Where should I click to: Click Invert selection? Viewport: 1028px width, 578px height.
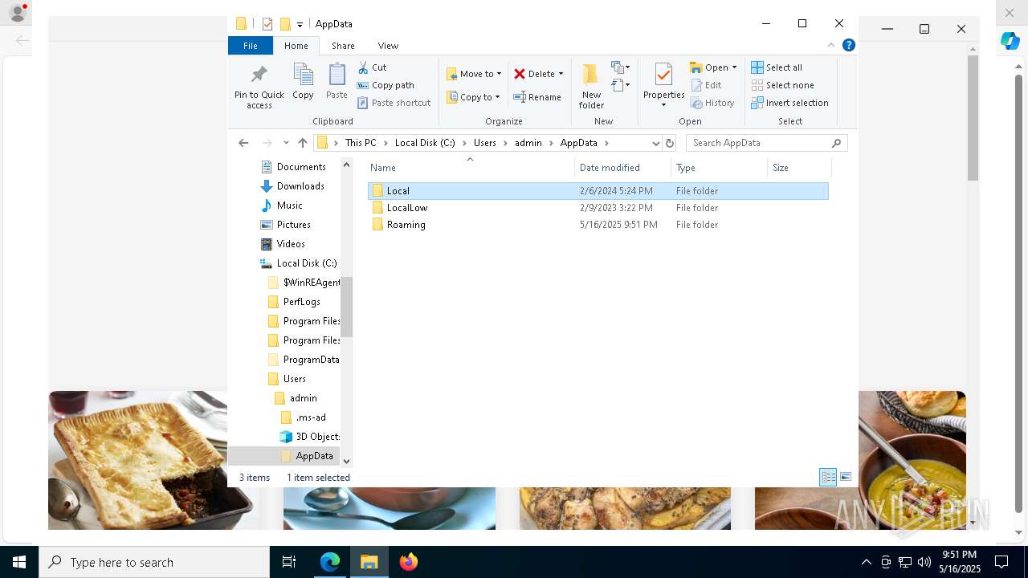pyautogui.click(x=789, y=103)
